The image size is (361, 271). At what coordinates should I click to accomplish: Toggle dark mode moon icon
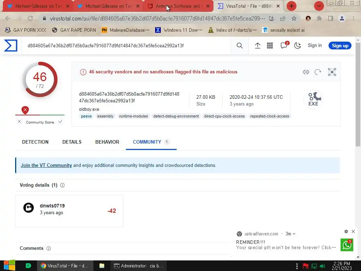coord(298,46)
